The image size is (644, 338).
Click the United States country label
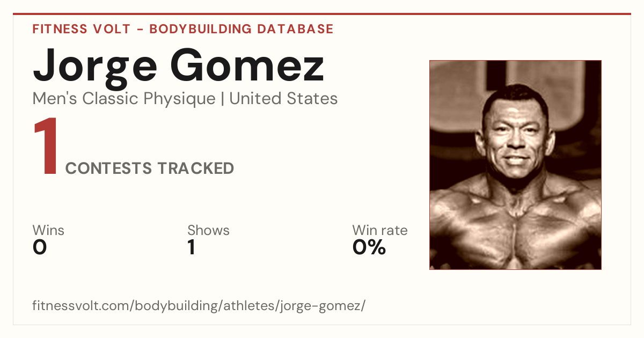point(283,99)
